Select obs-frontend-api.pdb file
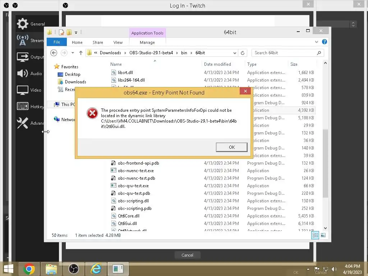Viewport: 368px width, 276px height. click(x=138, y=163)
